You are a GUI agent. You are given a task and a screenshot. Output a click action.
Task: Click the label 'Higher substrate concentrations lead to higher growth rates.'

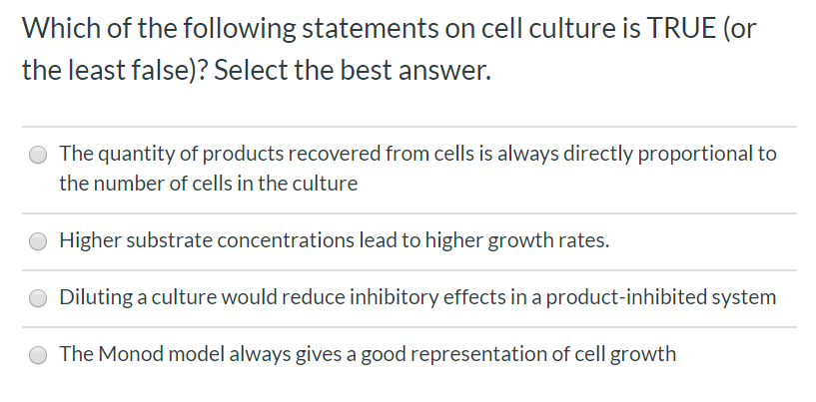tap(335, 240)
